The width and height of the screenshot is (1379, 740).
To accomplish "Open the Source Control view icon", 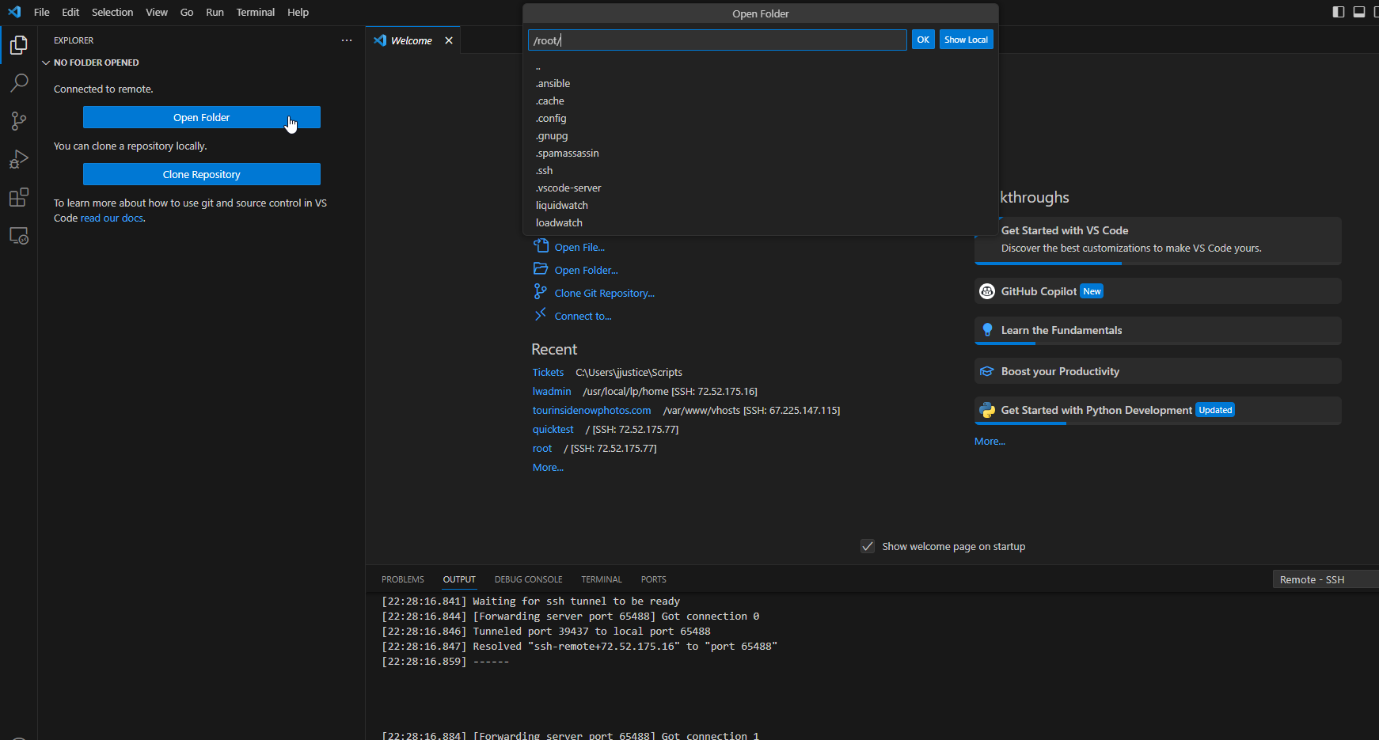I will [19, 121].
